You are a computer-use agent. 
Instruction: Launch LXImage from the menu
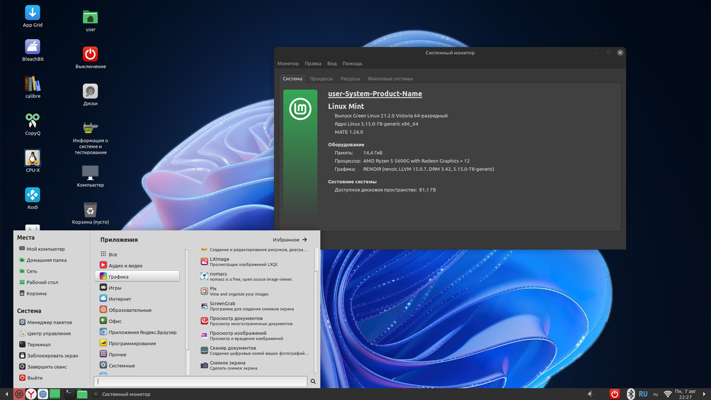255,261
